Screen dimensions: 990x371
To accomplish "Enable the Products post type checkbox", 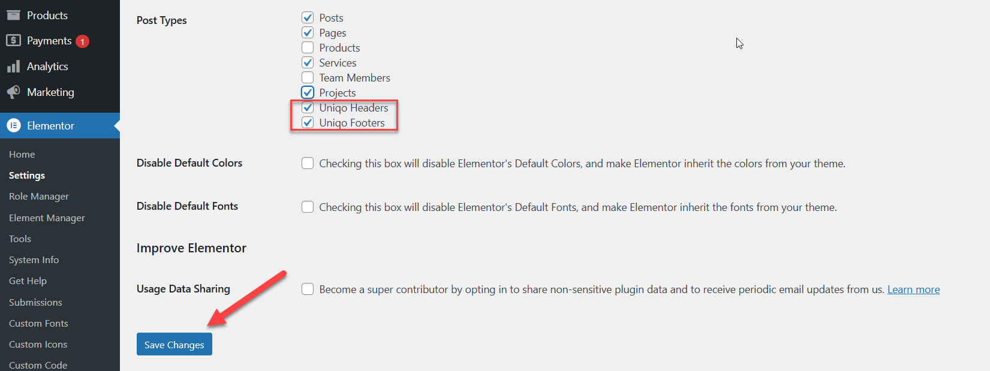I will (308, 48).
